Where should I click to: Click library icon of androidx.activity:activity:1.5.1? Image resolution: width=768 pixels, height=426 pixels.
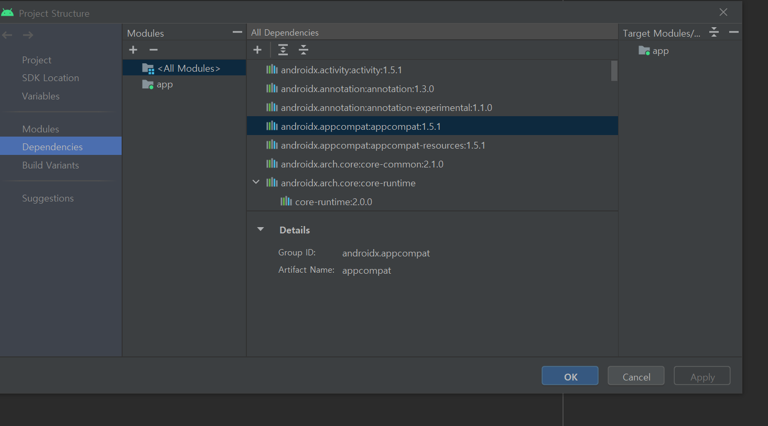pos(272,70)
